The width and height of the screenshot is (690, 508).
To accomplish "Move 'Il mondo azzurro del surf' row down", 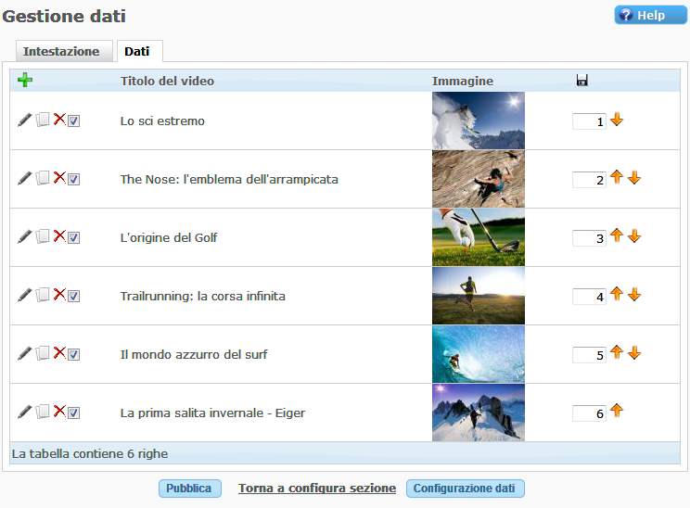I will coord(634,353).
